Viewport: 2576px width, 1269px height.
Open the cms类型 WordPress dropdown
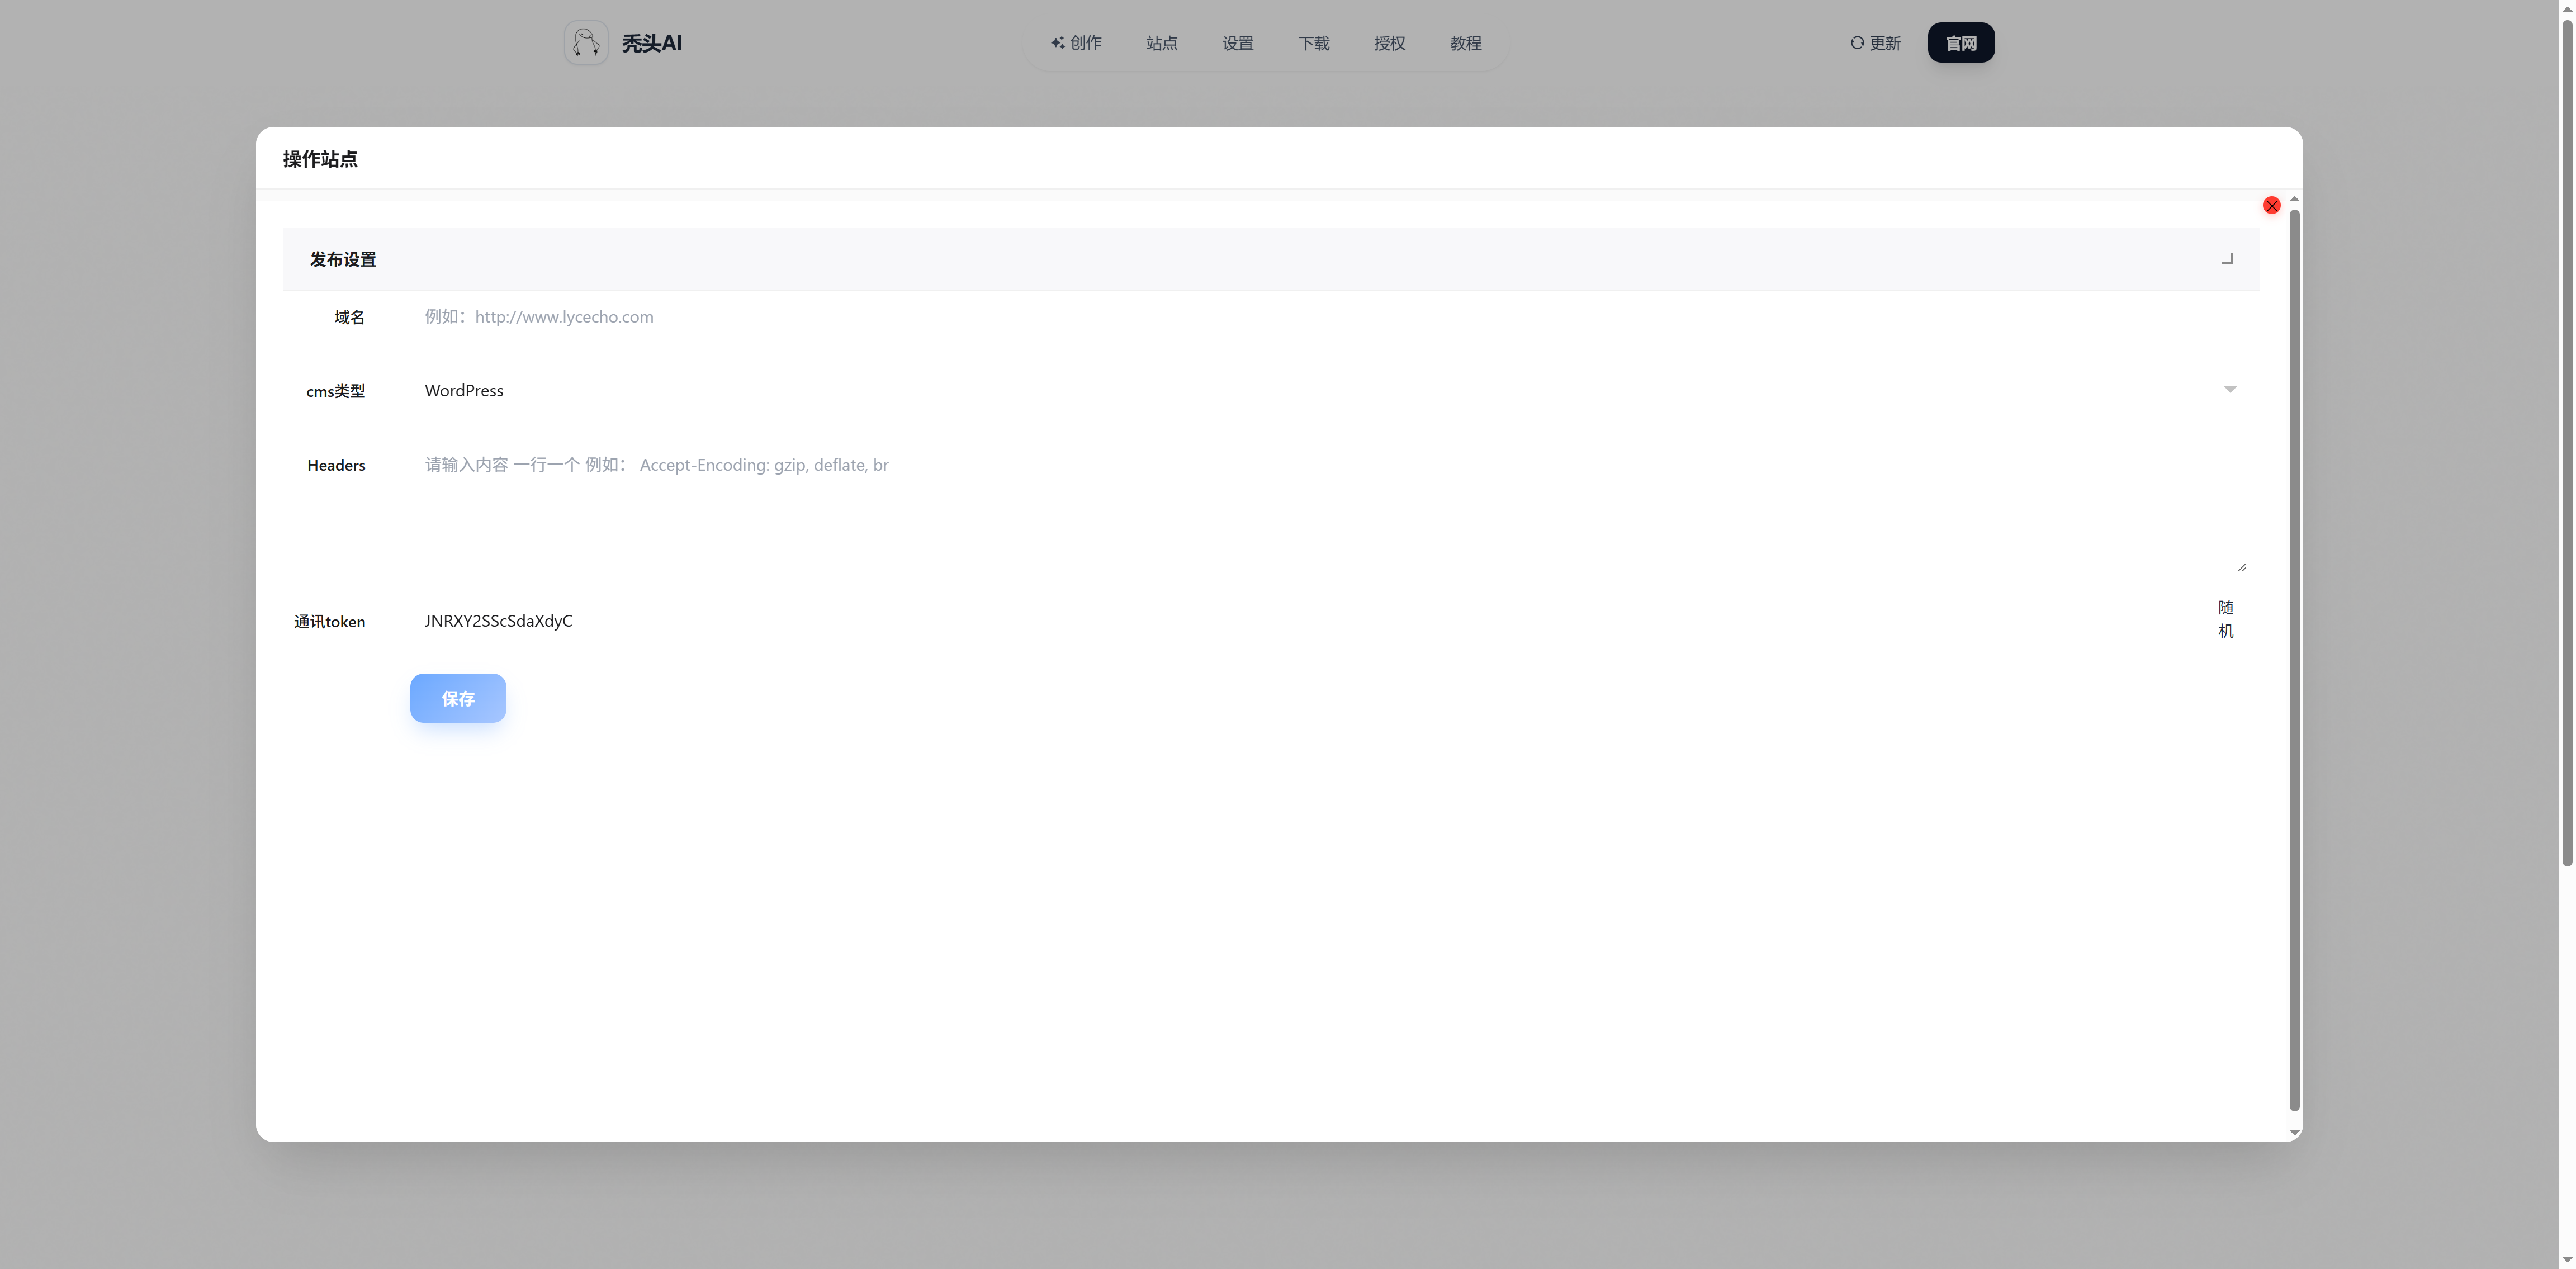coord(1300,390)
